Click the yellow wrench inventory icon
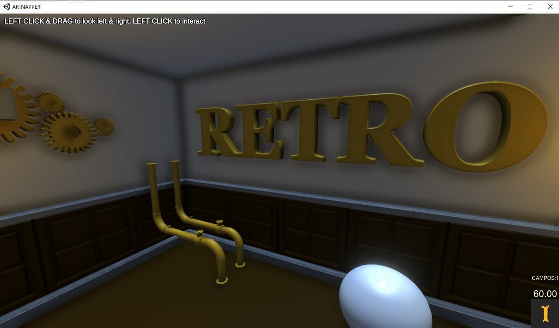 (x=545, y=314)
